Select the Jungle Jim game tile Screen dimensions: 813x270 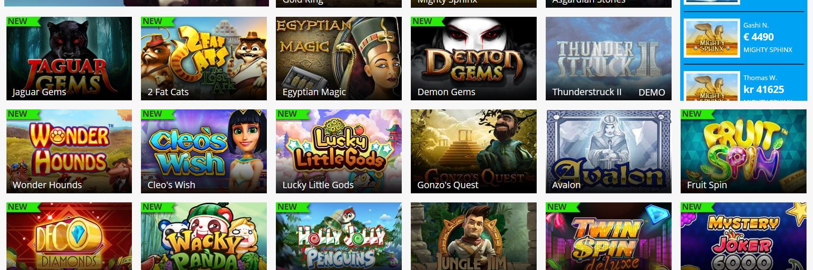[x=474, y=236]
